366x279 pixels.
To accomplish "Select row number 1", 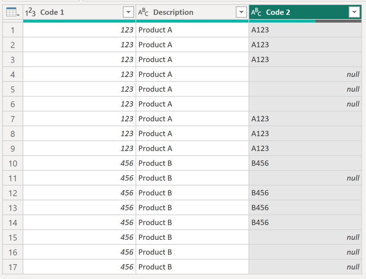I will click(13, 30).
